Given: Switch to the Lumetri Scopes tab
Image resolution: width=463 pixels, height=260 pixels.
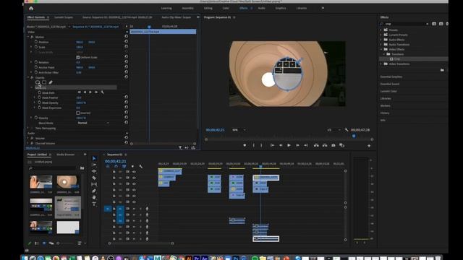Looking at the screenshot, I should (x=64, y=17).
